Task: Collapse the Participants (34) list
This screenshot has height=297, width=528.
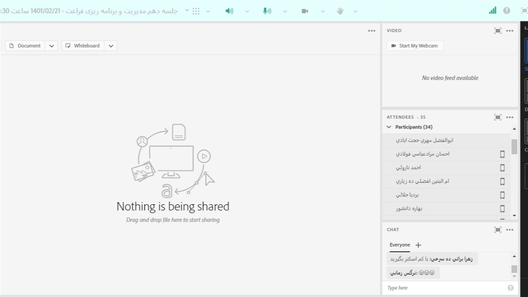Action: tap(389, 127)
